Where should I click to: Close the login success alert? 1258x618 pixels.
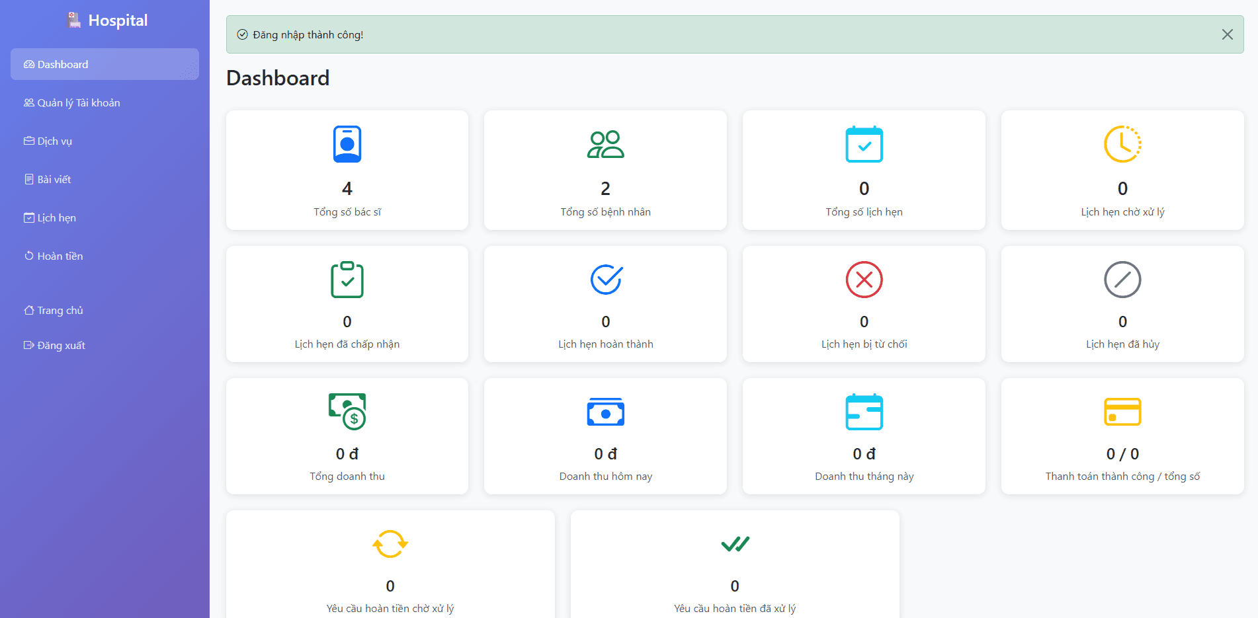pyautogui.click(x=1227, y=34)
